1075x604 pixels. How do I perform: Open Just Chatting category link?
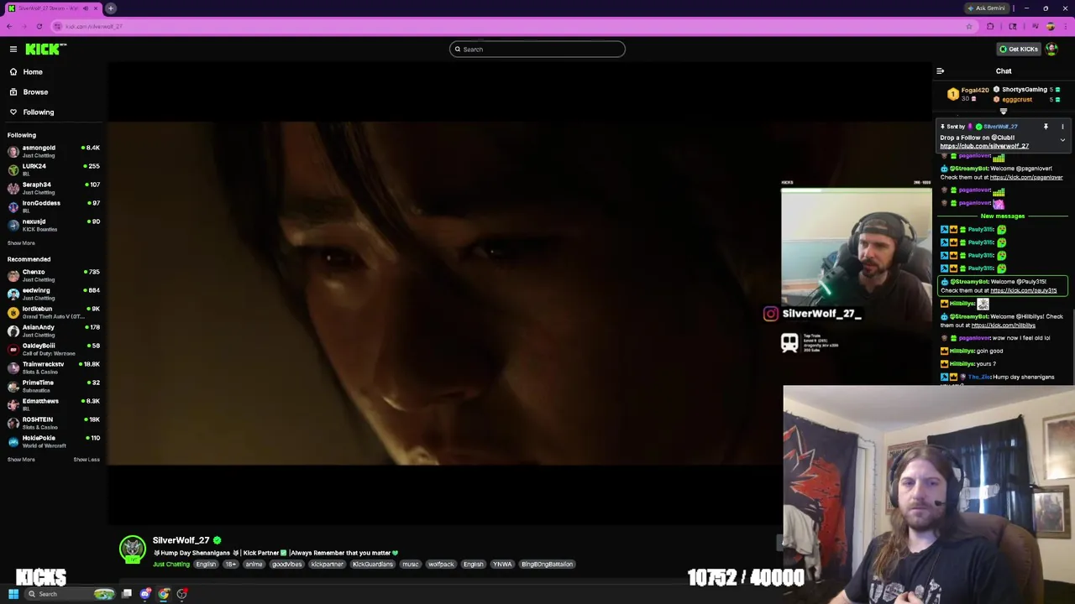[171, 565]
